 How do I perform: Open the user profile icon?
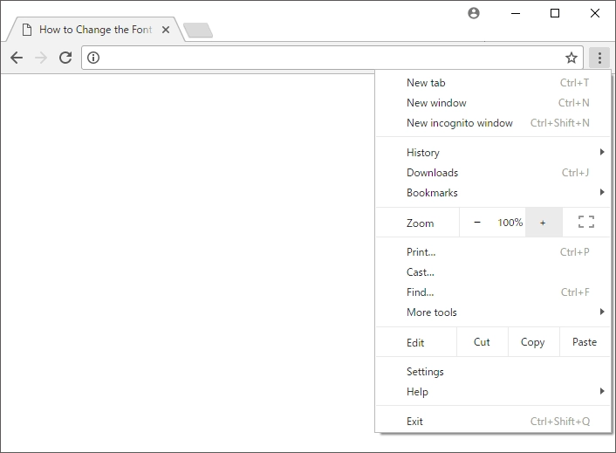coord(474,13)
